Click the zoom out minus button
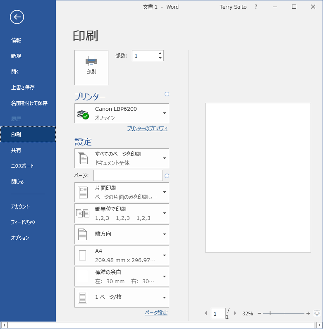 [259, 313]
